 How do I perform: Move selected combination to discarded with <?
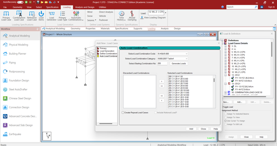tap(162, 100)
